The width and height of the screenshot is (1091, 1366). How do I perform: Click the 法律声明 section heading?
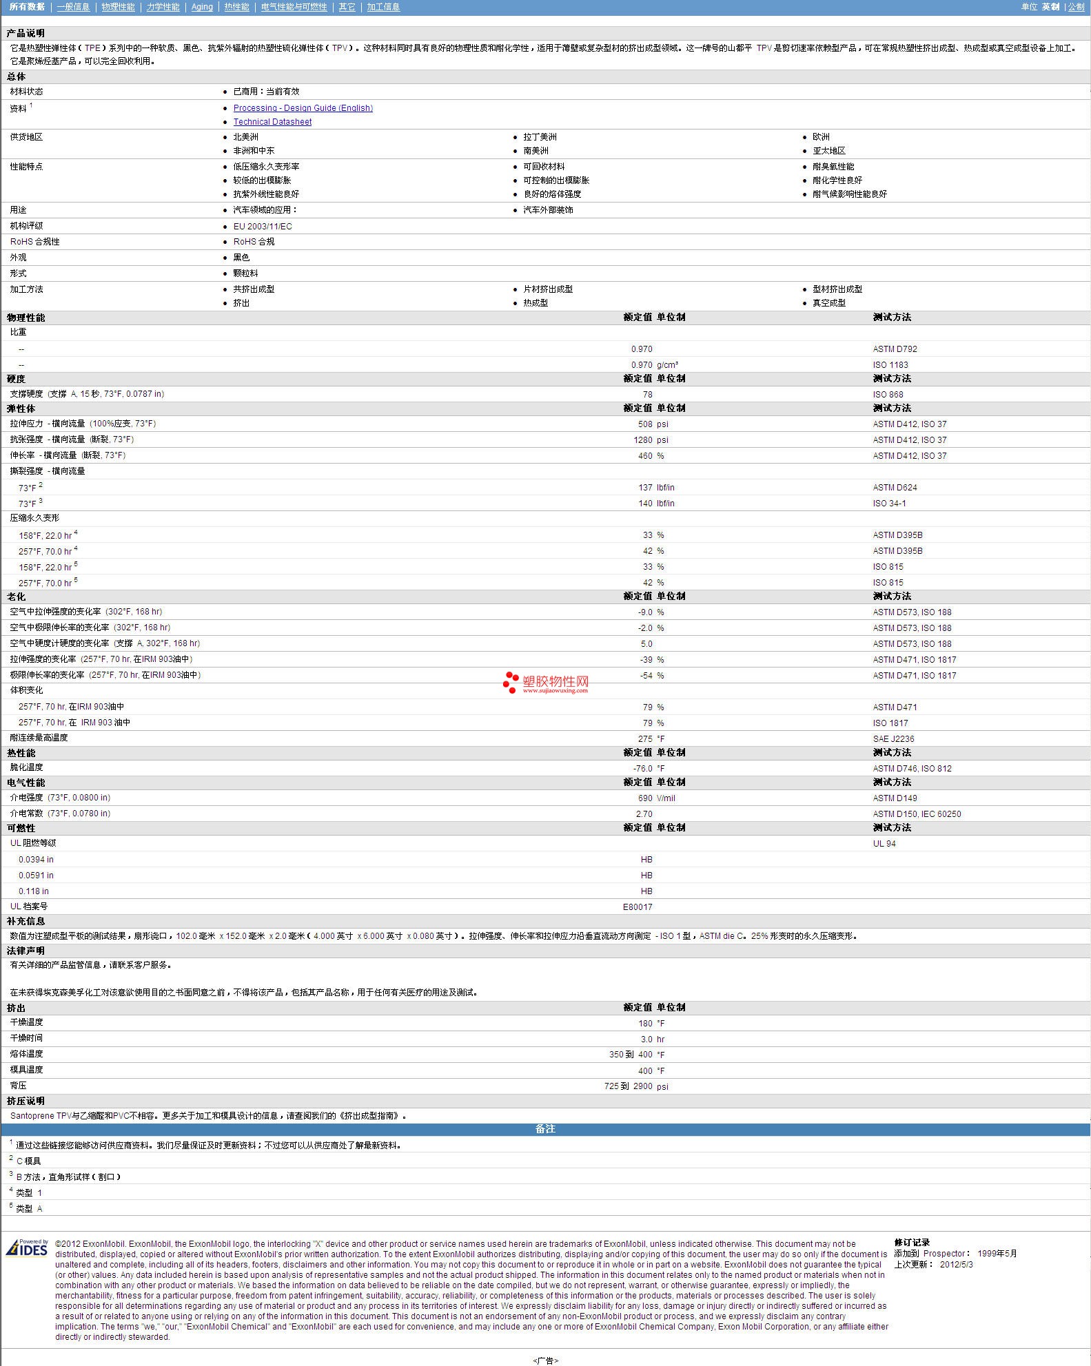point(26,951)
